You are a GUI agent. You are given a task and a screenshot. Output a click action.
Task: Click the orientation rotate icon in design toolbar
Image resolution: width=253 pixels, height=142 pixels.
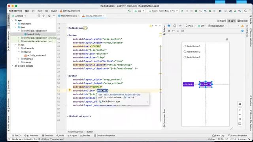click(x=175, y=26)
